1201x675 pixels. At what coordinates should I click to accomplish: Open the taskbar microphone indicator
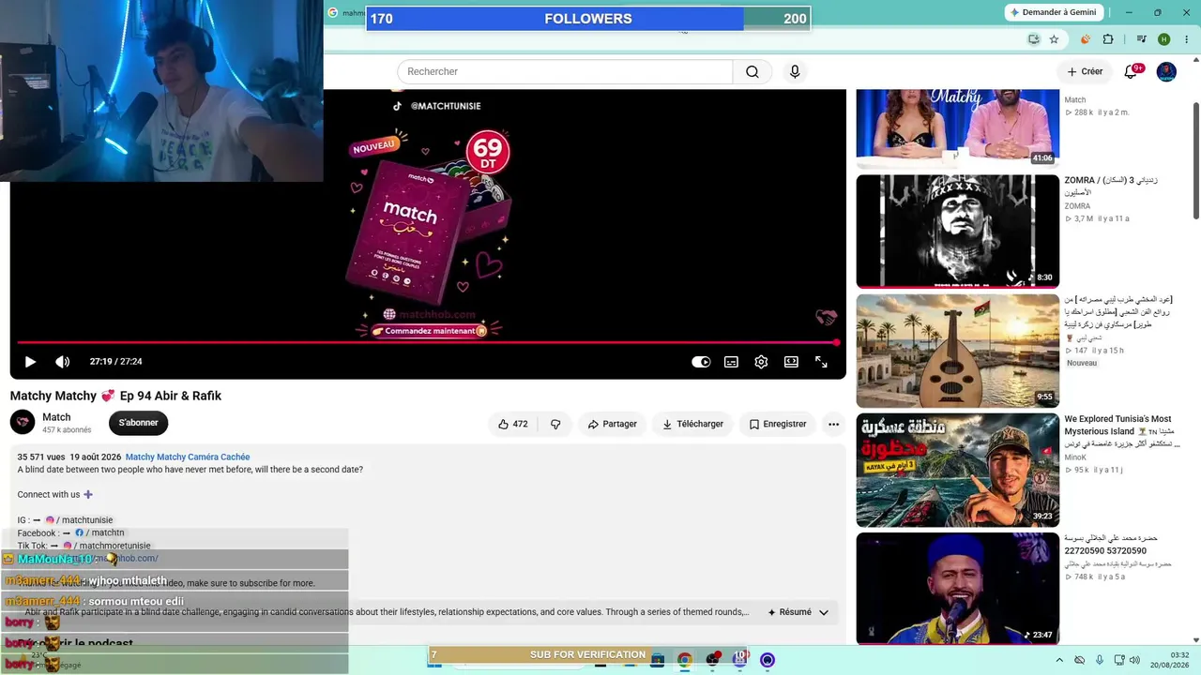click(1100, 660)
